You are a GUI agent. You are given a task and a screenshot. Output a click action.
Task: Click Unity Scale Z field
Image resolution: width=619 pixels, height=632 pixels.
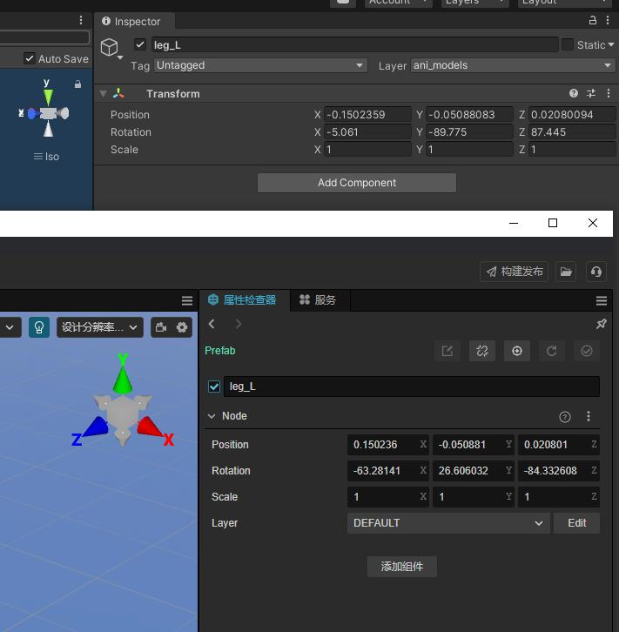tap(572, 150)
